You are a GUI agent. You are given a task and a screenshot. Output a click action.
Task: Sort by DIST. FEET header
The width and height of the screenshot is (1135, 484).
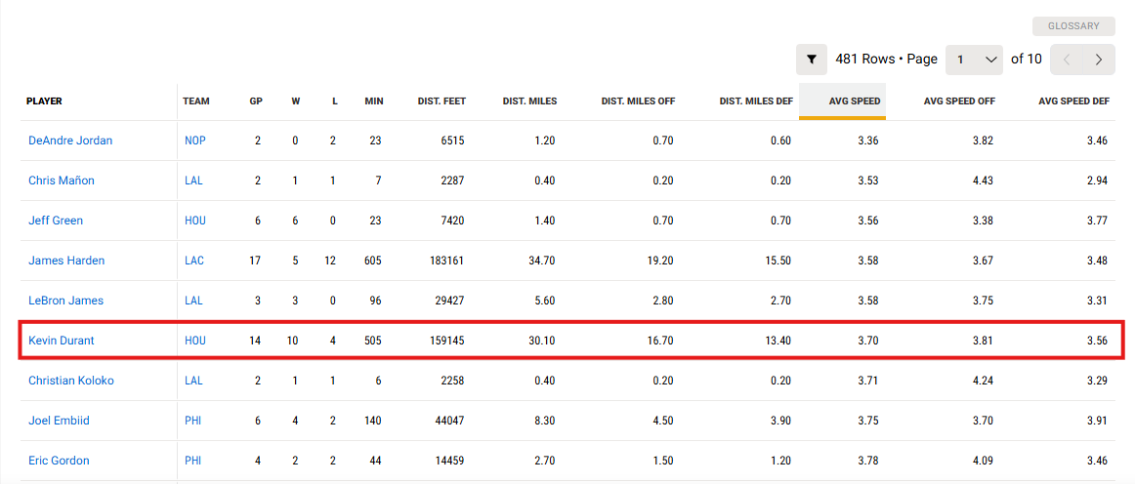(x=441, y=101)
